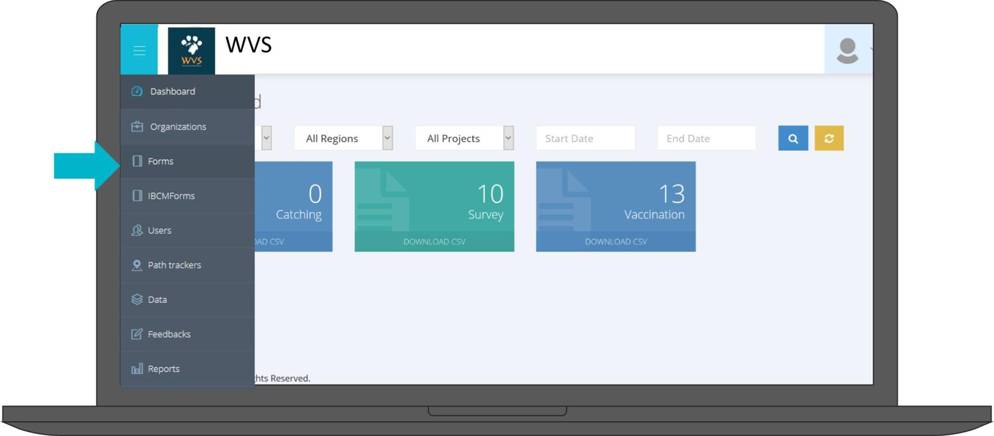Click the Vaccination card document icon
This screenshot has height=436, width=994.
click(563, 200)
